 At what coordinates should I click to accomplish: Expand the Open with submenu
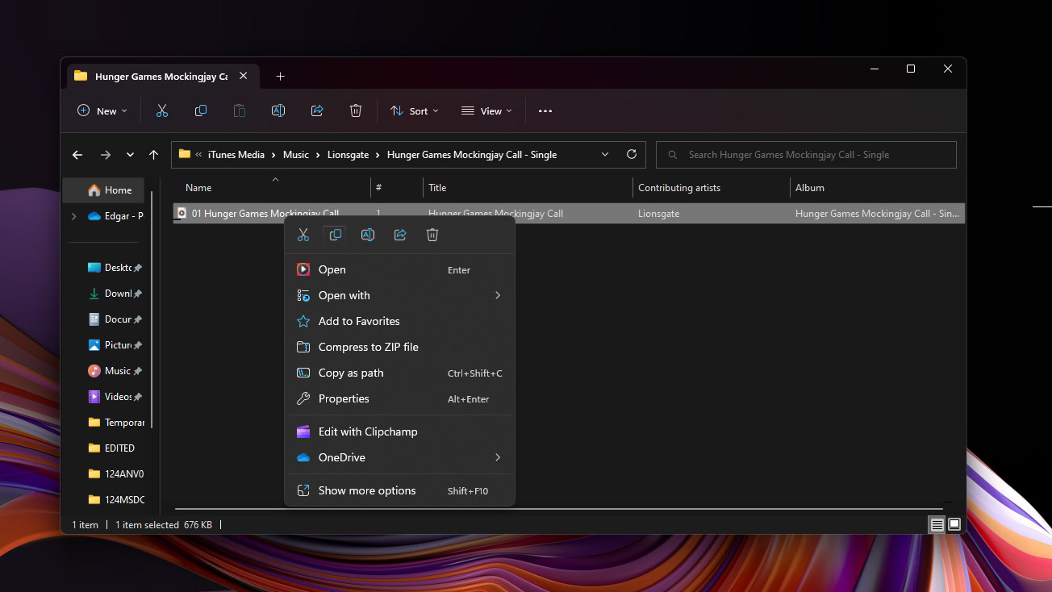[x=498, y=295]
